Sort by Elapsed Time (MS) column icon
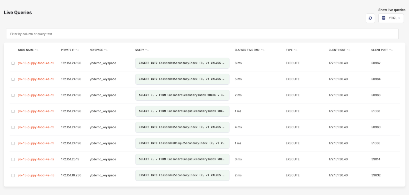This screenshot has height=195, width=409. pos(262,50)
